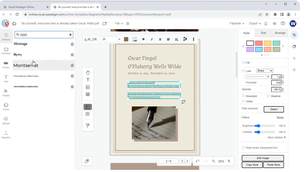Open the File menu

(119, 24)
